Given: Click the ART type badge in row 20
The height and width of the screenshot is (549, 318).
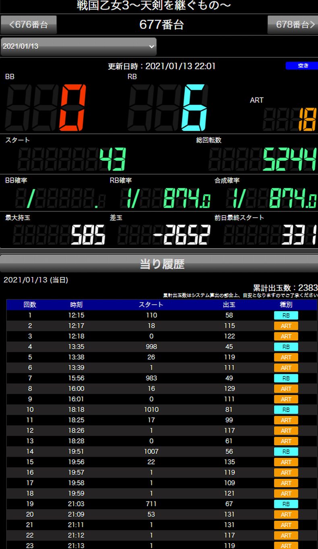Looking at the screenshot, I should coord(286,514).
